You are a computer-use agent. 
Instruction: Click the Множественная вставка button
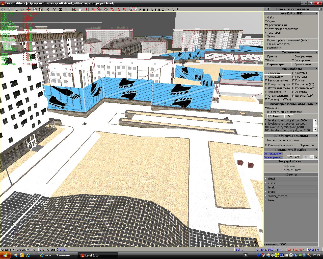click(x=291, y=140)
